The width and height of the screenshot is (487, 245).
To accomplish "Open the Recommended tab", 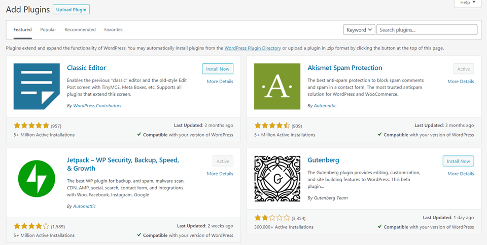I will pos(80,30).
